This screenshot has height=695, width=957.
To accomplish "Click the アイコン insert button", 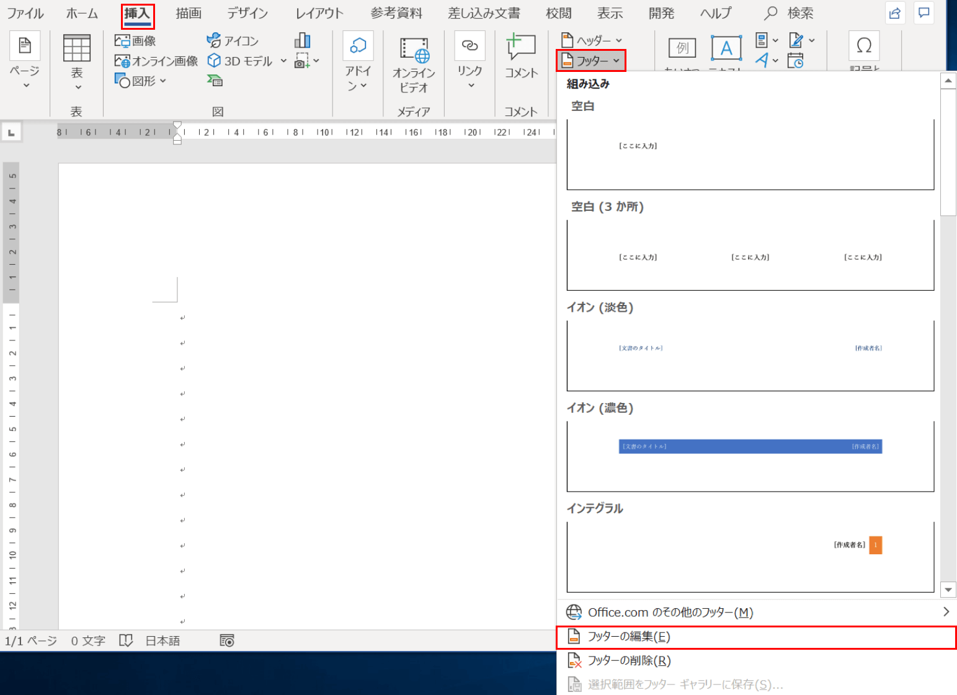I will coord(233,41).
